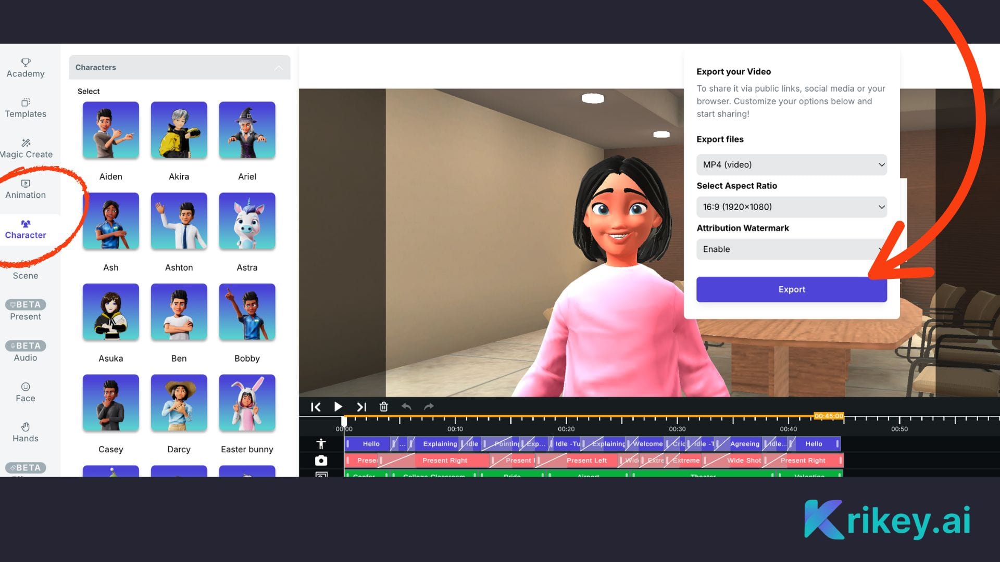This screenshot has height=562, width=1000.
Task: Select the Character sidebar icon
Action: pos(25,229)
